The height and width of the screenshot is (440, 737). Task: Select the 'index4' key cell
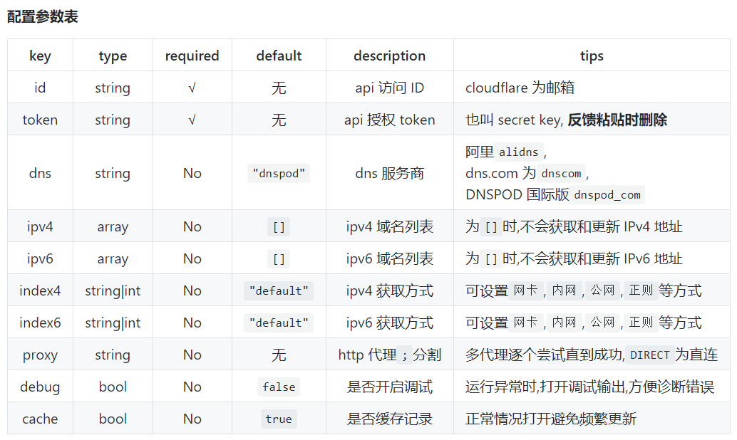40,290
